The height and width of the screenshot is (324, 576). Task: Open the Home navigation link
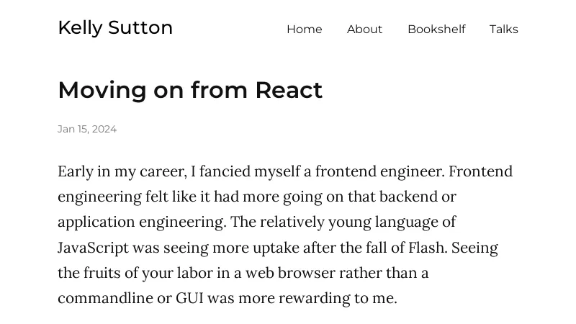(304, 30)
